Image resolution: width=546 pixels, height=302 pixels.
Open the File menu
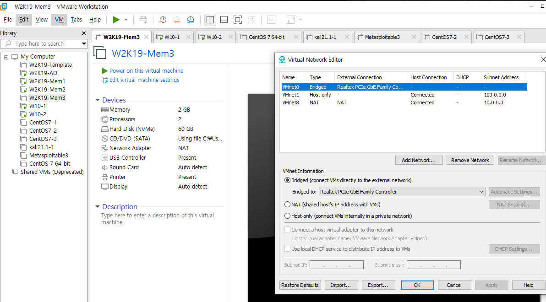point(8,20)
